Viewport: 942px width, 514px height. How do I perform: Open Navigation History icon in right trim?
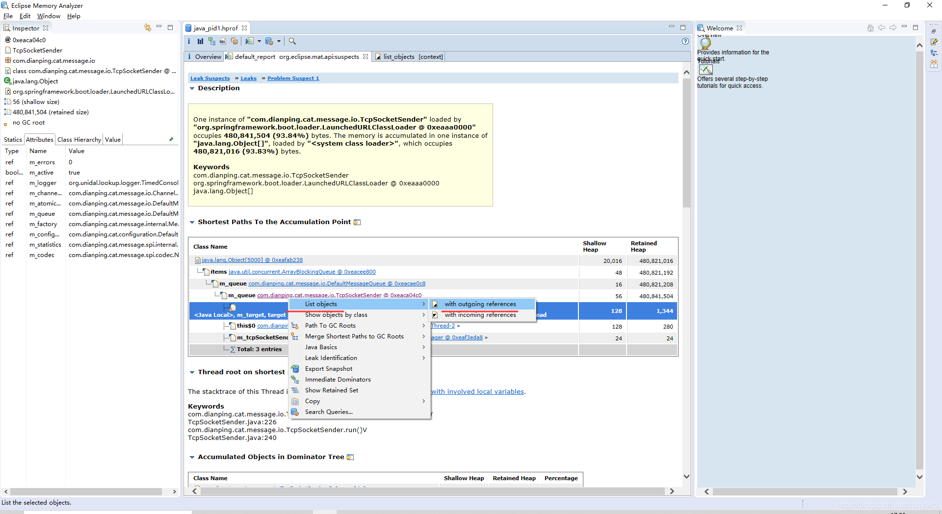tap(934, 53)
